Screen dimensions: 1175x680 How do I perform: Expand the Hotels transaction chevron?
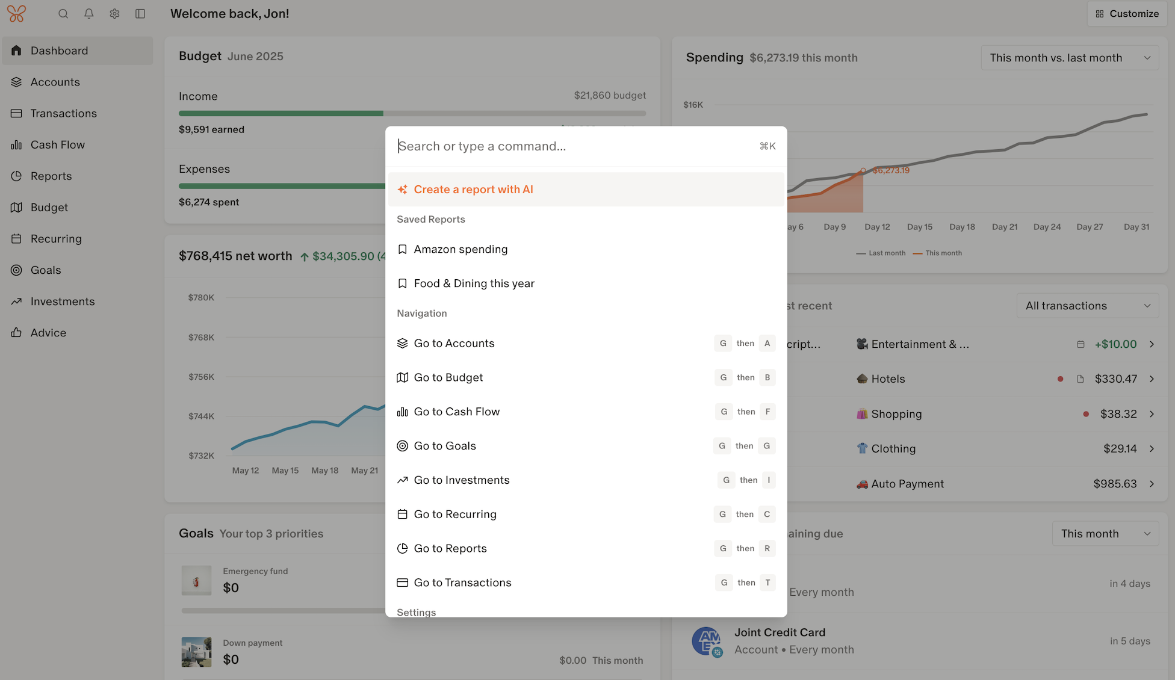[1152, 379]
